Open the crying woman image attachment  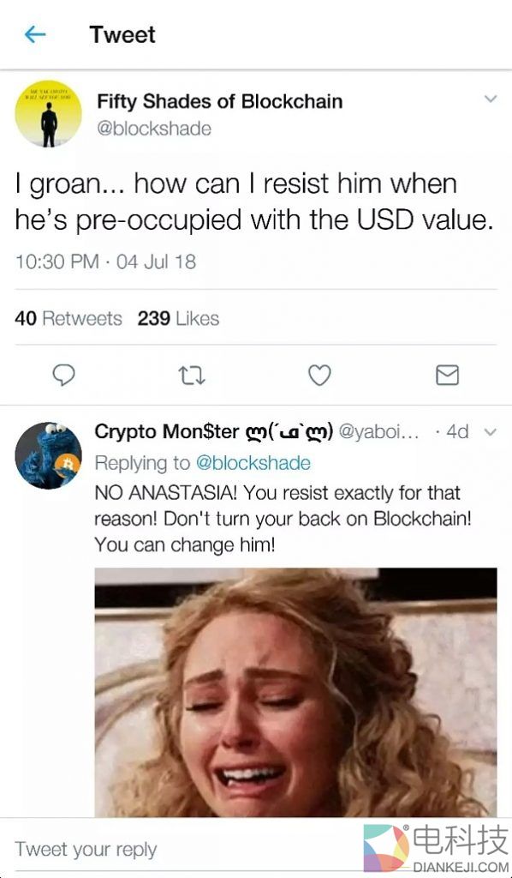(295, 693)
